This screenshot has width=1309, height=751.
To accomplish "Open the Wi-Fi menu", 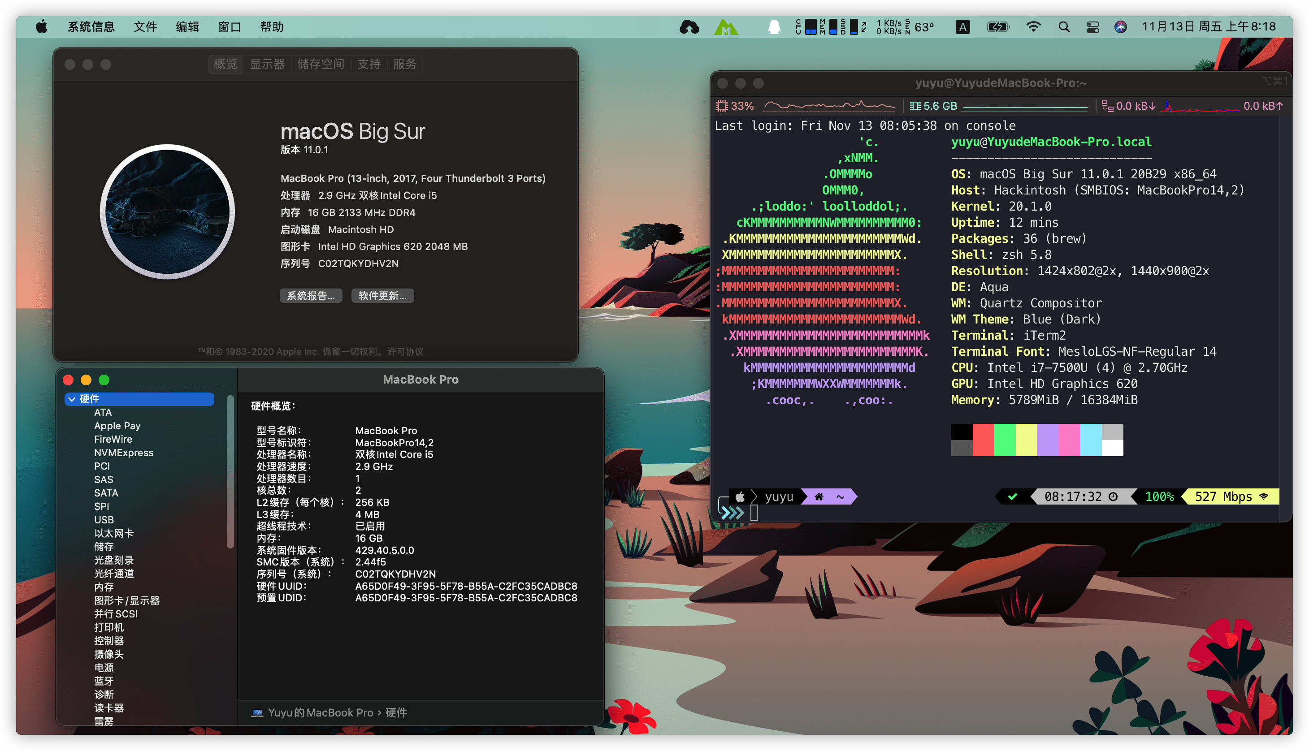I will click(1033, 27).
